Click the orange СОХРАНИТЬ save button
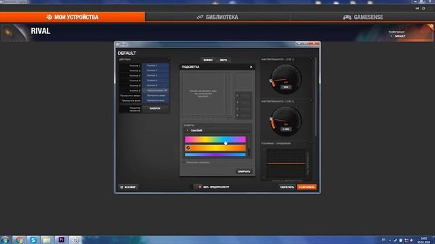Image resolution: width=435 pixels, height=244 pixels. click(307, 187)
